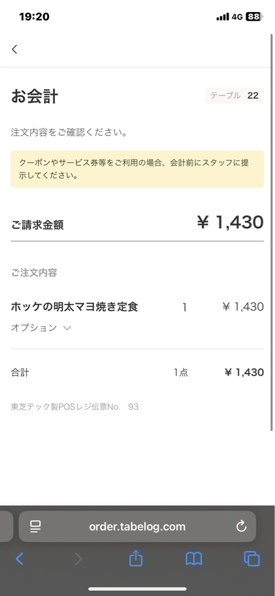
Task: Show all open Safari tabs
Action: (252, 559)
